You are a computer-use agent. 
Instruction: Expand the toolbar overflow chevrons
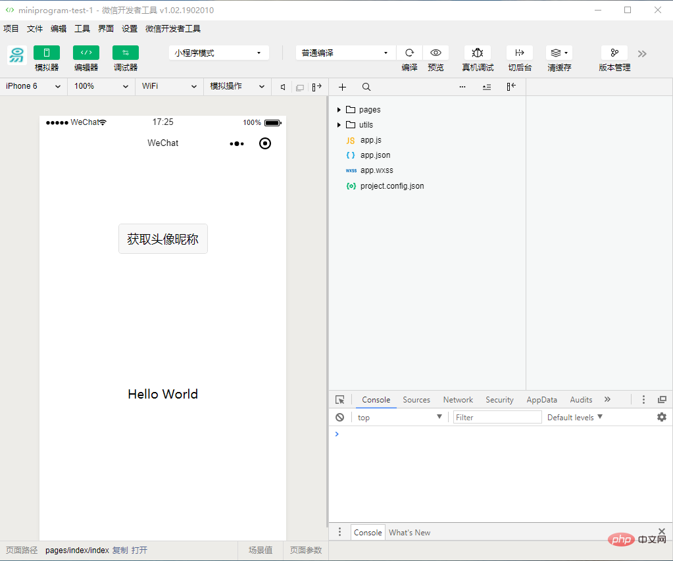[x=641, y=54]
